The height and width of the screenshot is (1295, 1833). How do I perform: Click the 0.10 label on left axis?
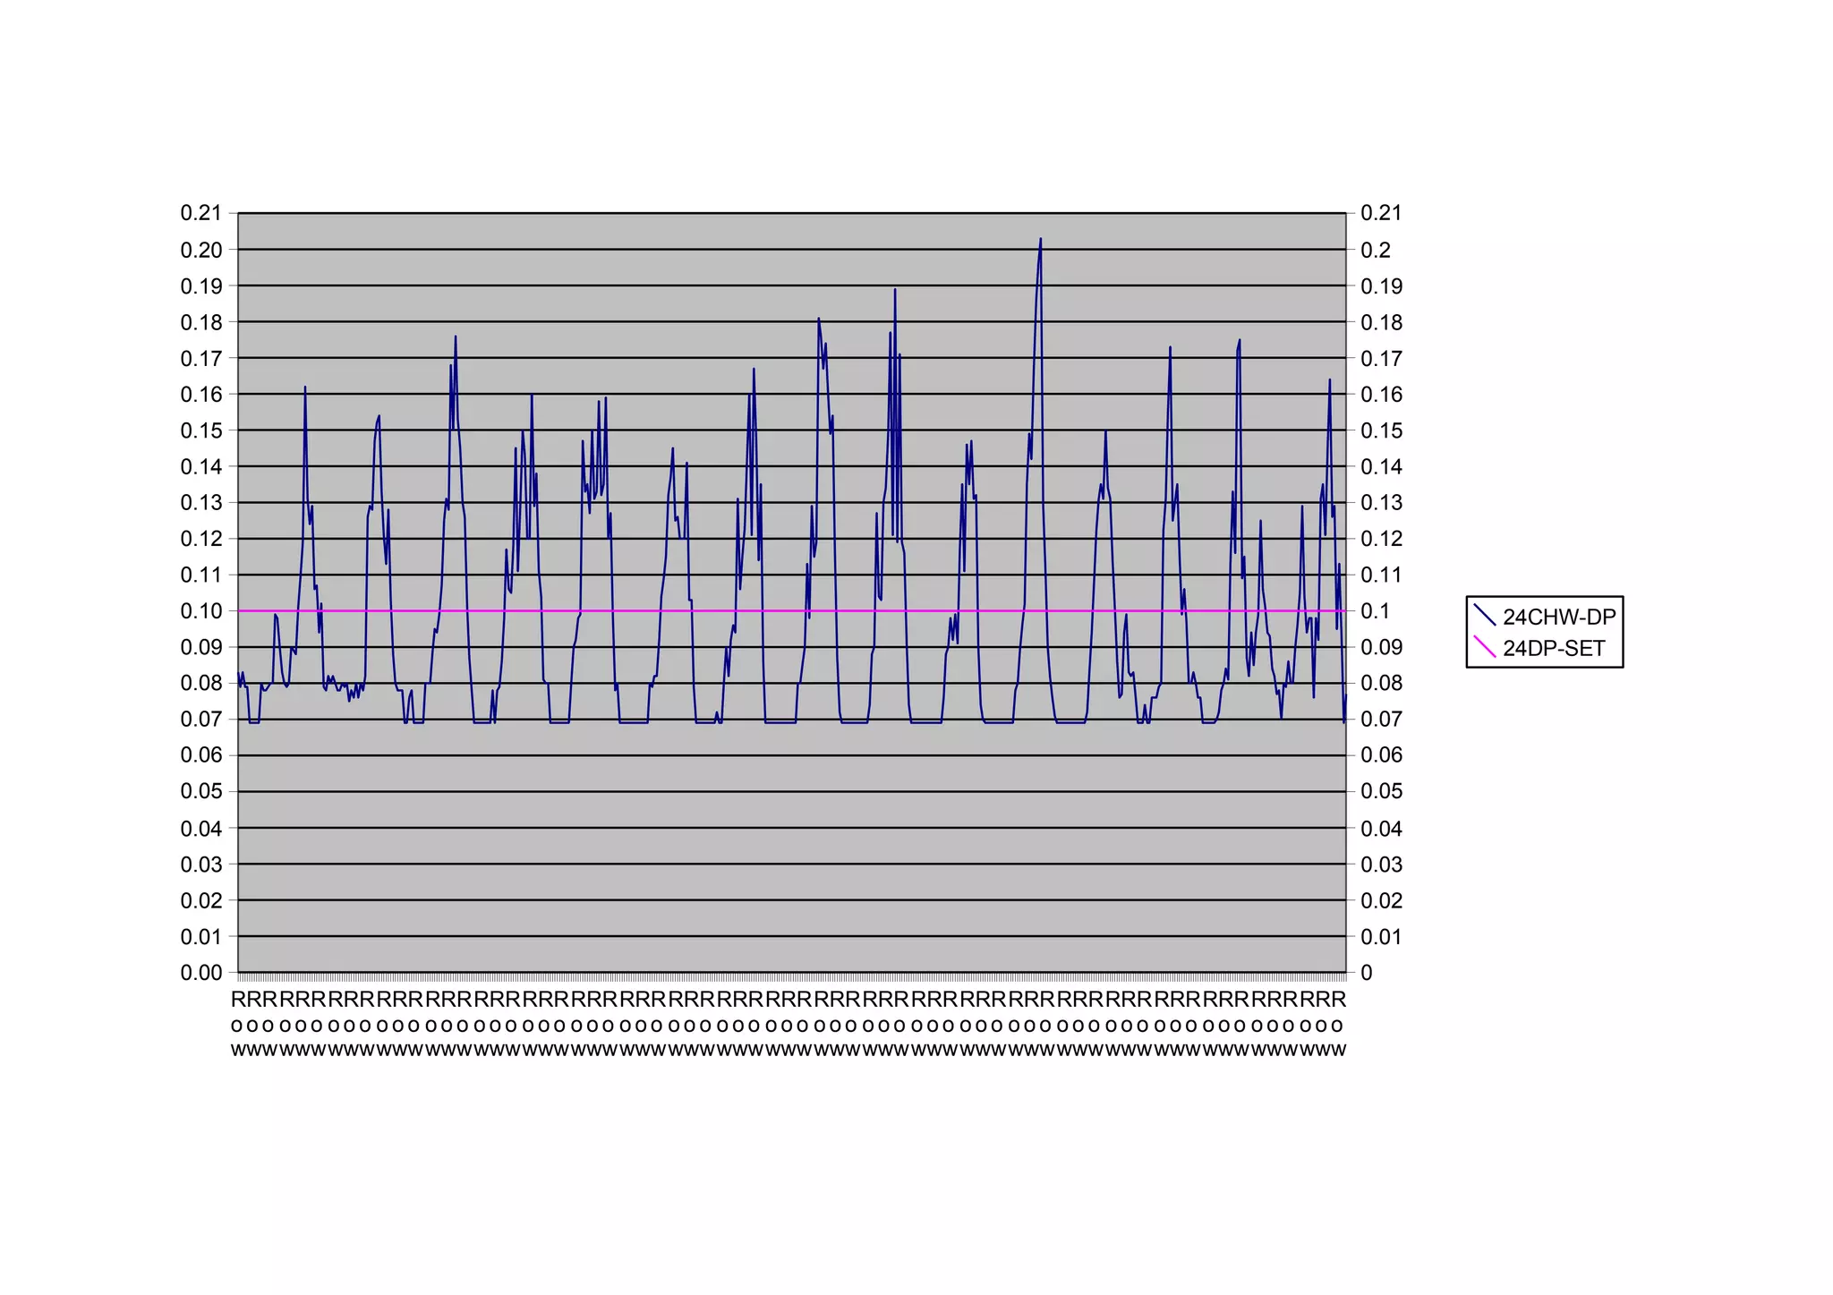coord(200,611)
